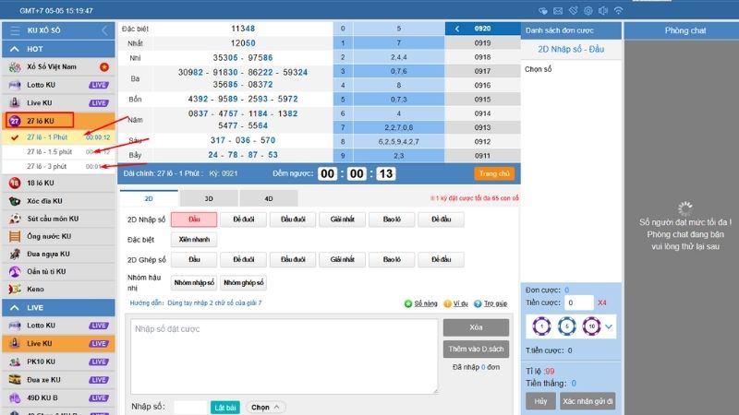Select the Xiên nhanh bet type
739x415 pixels.
(194, 240)
